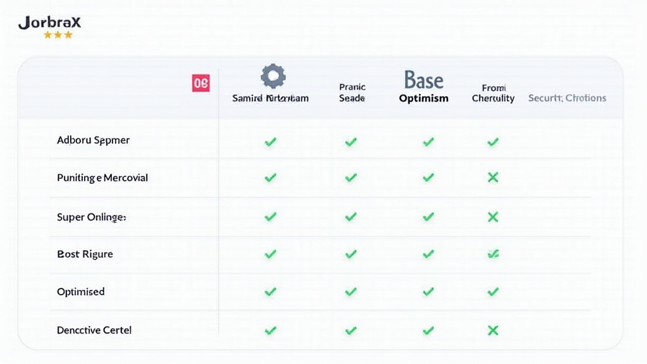Open the Securit; Chrotions header link
Screen dimensions: 647x364
[567, 98]
